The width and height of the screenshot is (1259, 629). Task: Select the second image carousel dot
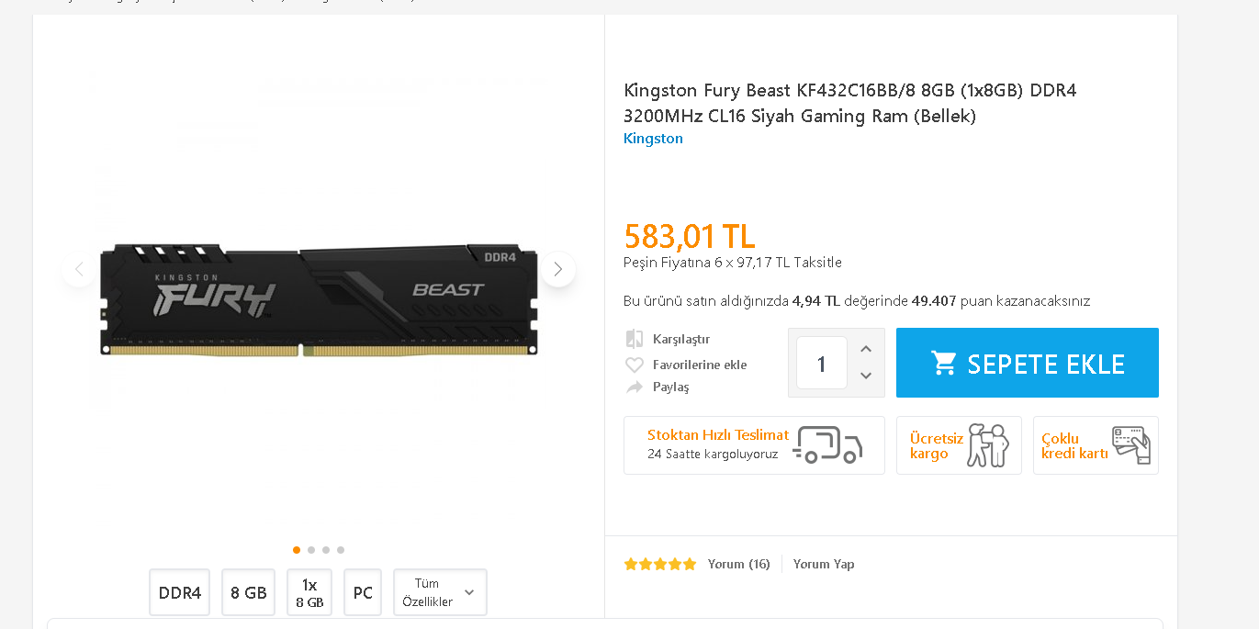pos(311,550)
